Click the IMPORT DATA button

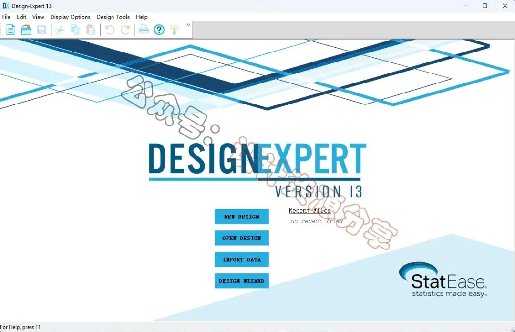[242, 259]
